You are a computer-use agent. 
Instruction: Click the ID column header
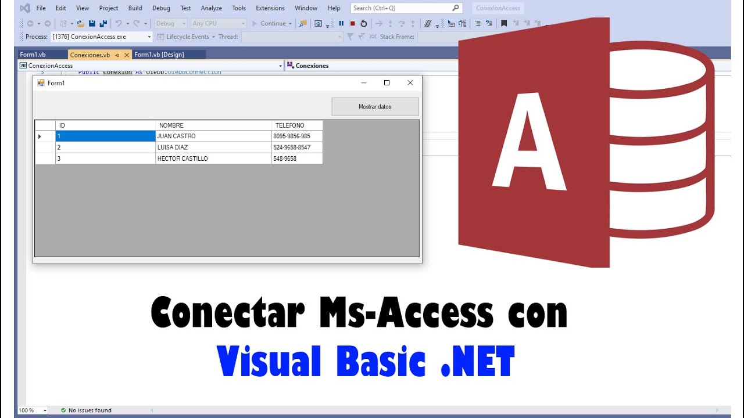point(105,125)
